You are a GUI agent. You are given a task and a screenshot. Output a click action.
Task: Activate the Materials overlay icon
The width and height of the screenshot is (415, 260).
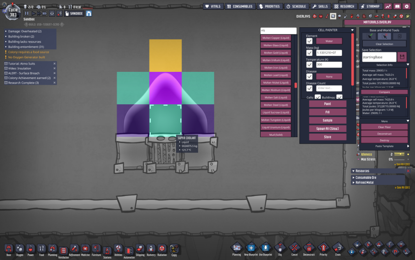point(333,16)
